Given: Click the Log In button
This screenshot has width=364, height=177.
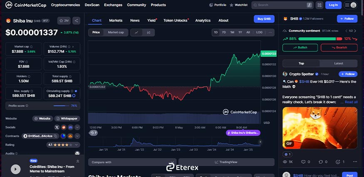Looking at the screenshot, I should 333,5.
